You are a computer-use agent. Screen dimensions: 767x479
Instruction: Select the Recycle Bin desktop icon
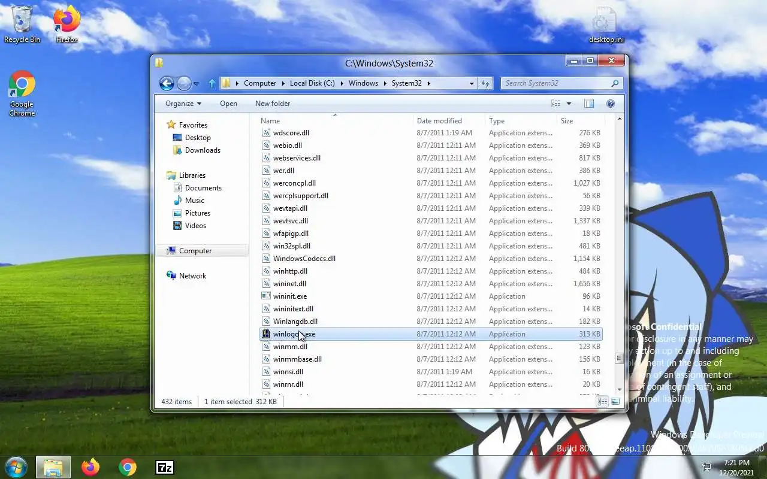click(x=22, y=25)
